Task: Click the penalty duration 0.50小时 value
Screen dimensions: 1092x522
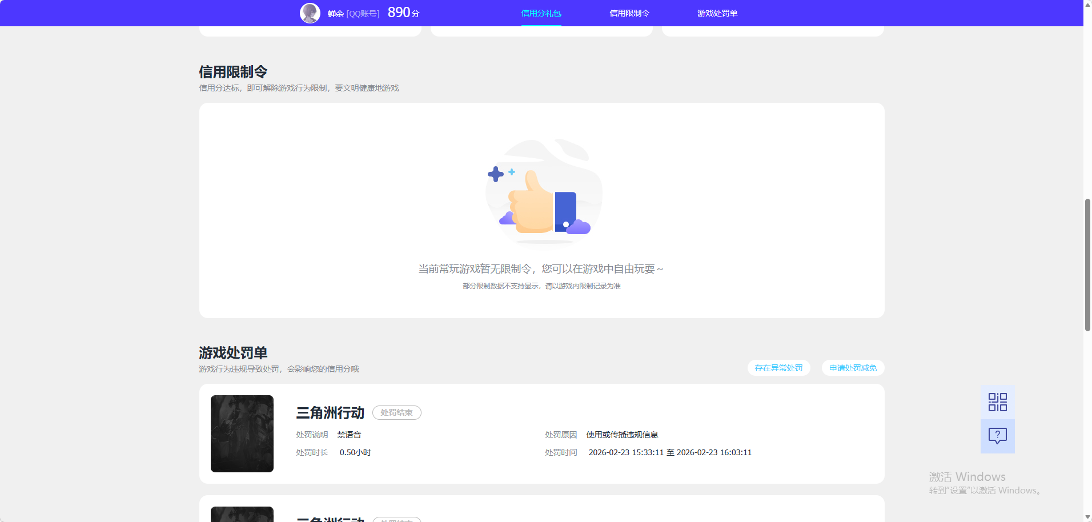Action: point(355,452)
